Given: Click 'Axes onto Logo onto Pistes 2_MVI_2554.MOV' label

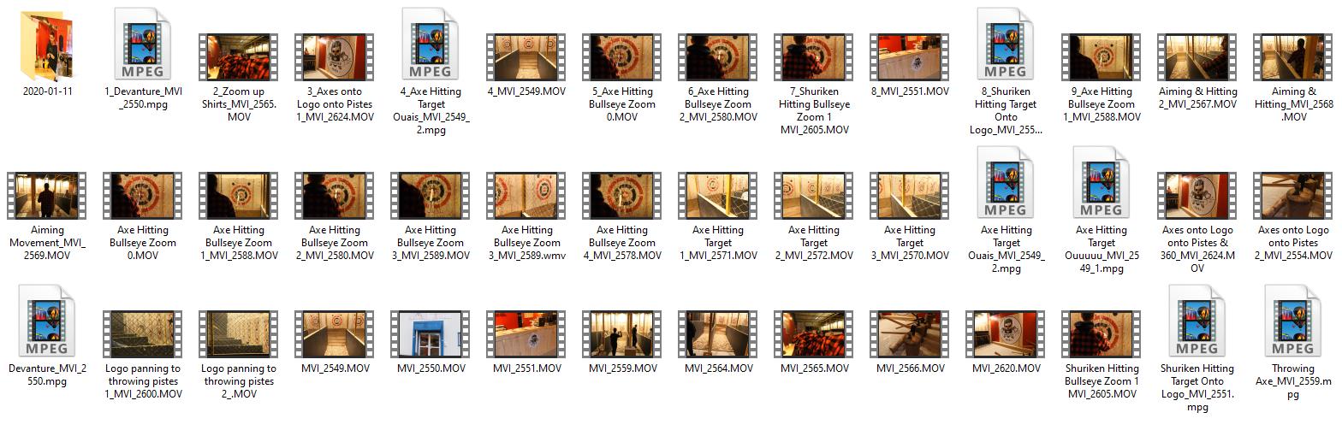Looking at the screenshot, I should point(1293,243).
